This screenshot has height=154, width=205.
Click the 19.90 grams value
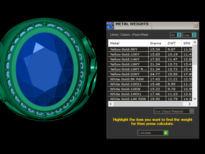click(155, 99)
